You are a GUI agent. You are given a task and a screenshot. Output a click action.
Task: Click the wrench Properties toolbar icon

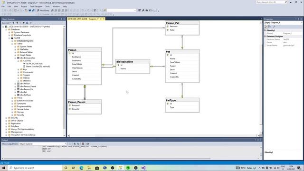pos(143,10)
